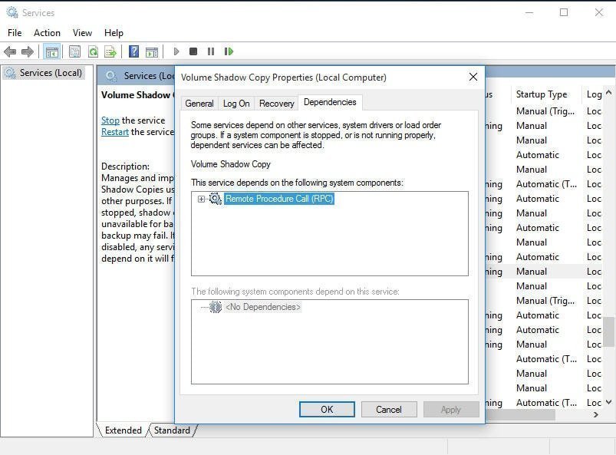
Task: Close the Volume Shadow Copy Properties dialog
Action: pyautogui.click(x=473, y=77)
